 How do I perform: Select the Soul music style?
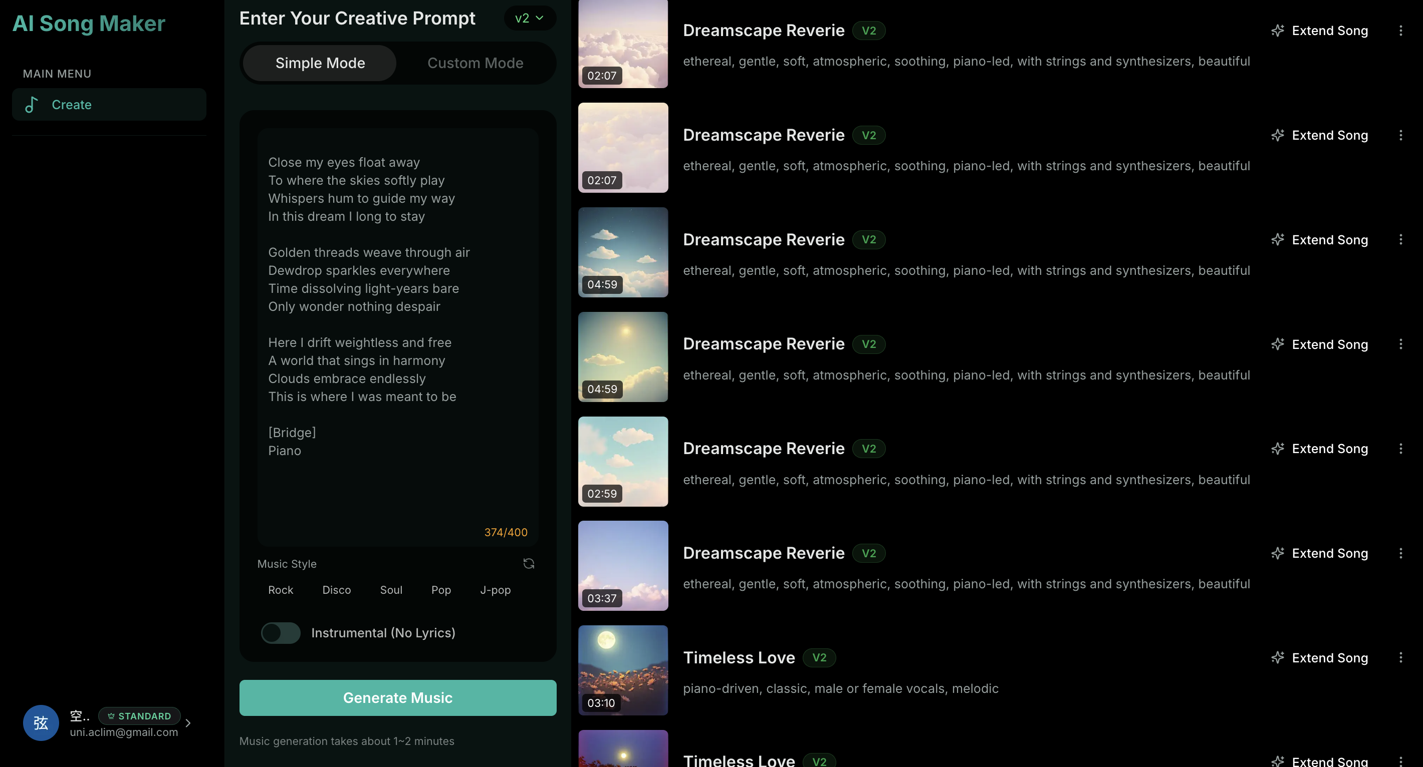click(391, 590)
